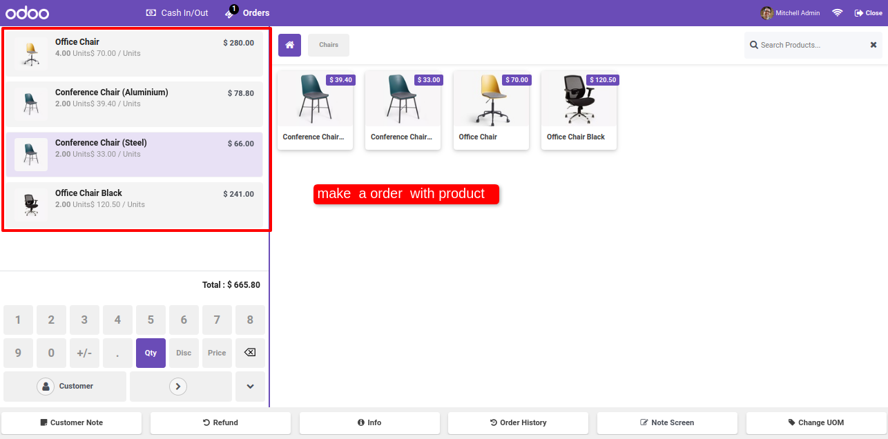The width and height of the screenshot is (888, 439).
Task: Click the home category icon
Action: tap(289, 45)
